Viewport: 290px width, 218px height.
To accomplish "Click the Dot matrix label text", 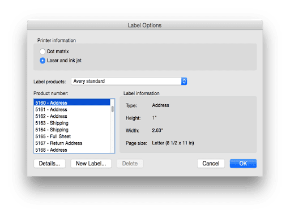I will 58,52.
